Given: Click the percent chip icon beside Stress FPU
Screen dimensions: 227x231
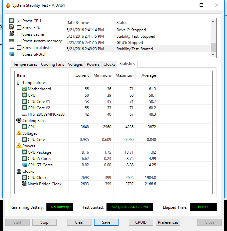Looking at the screenshot, I should (12, 27).
